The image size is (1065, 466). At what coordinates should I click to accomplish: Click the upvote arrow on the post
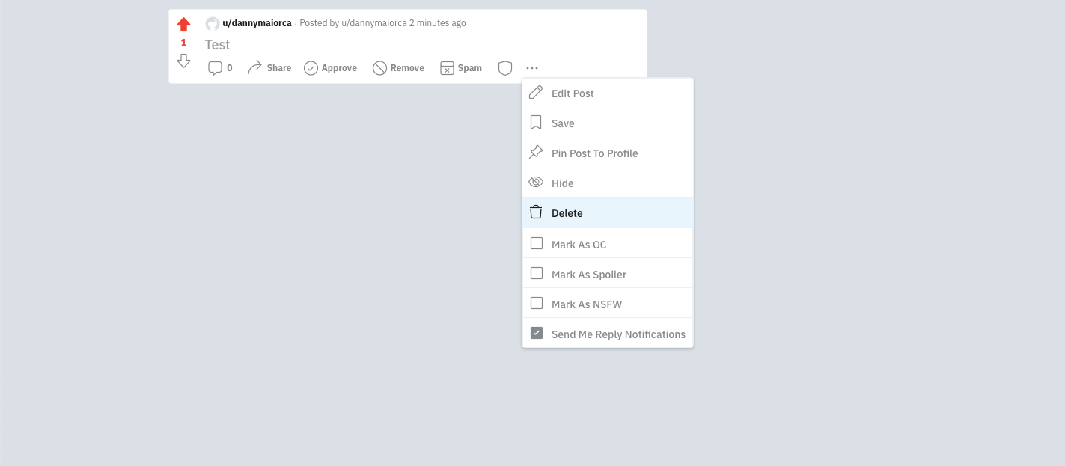coord(184,24)
